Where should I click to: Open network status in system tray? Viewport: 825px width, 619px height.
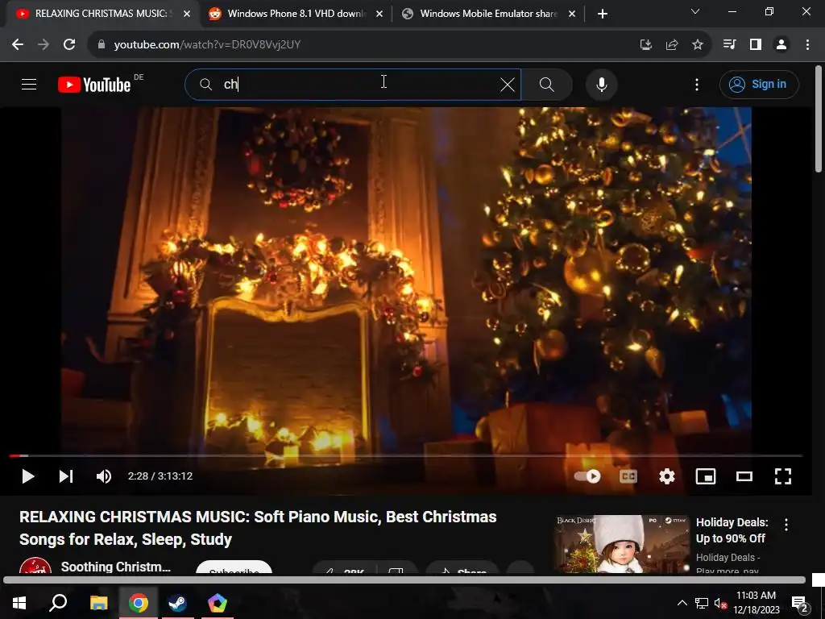coord(702,603)
